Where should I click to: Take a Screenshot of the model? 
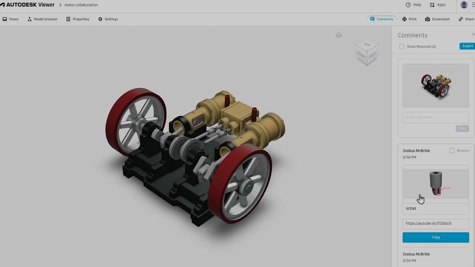(x=437, y=19)
